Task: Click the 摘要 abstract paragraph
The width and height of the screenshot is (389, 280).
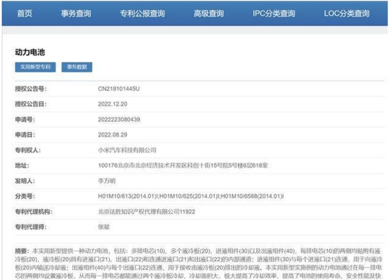Action: (199, 264)
